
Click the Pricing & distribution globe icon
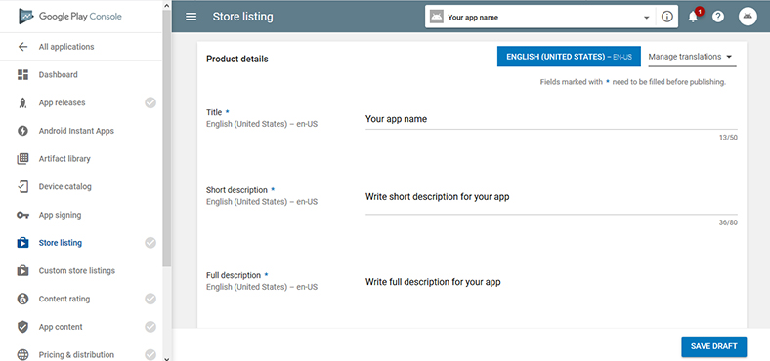tap(22, 354)
